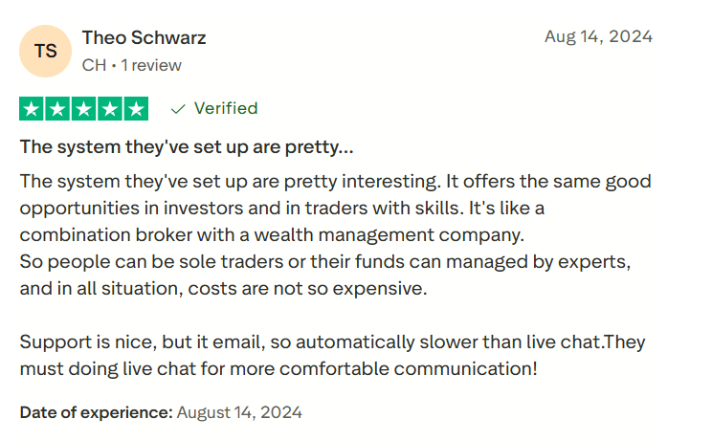Click the first green rating star
712x441 pixels.
click(32, 109)
